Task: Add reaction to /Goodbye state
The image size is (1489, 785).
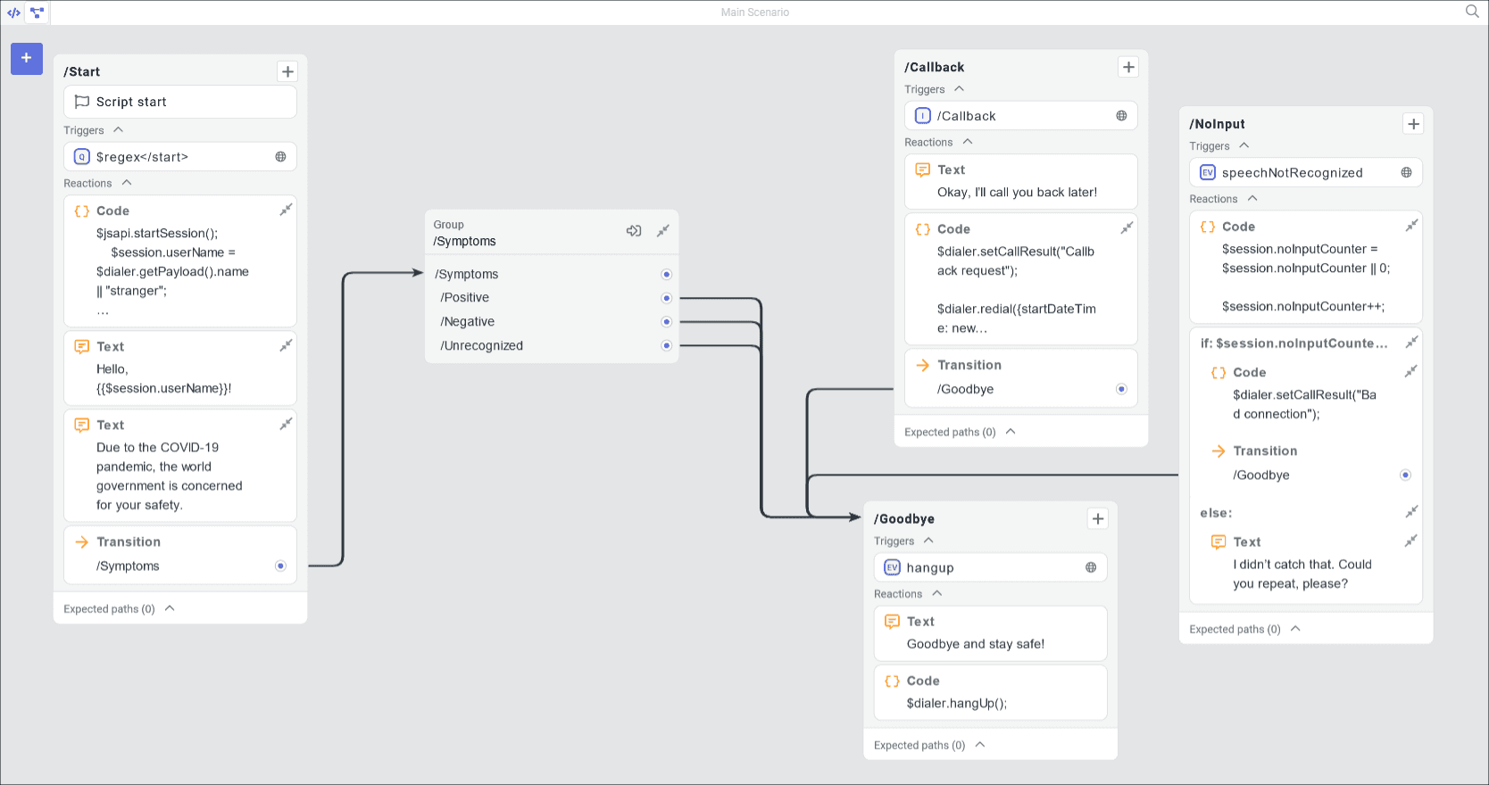Action: pos(1098,518)
